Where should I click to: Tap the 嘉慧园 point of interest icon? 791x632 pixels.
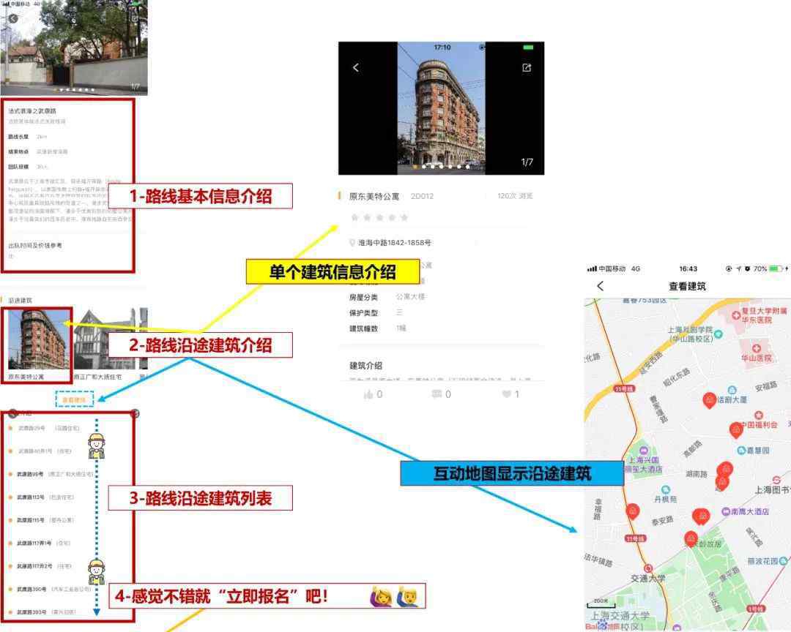pyautogui.click(x=741, y=450)
